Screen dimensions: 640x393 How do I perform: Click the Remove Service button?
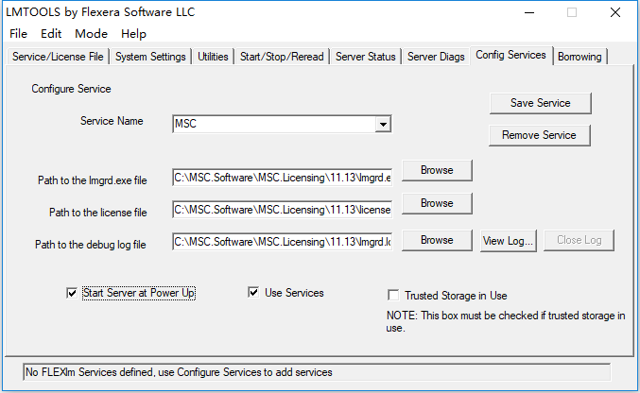tap(539, 135)
